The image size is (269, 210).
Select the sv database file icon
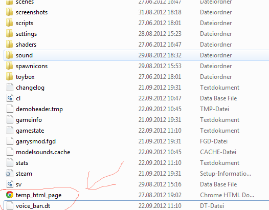pyautogui.click(x=10, y=184)
